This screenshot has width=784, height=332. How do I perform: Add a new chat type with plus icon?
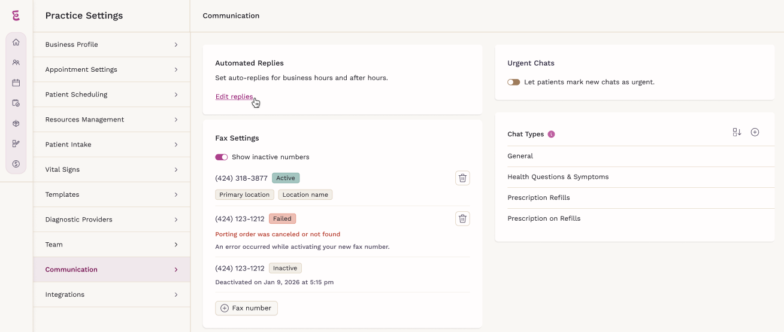[x=755, y=132]
